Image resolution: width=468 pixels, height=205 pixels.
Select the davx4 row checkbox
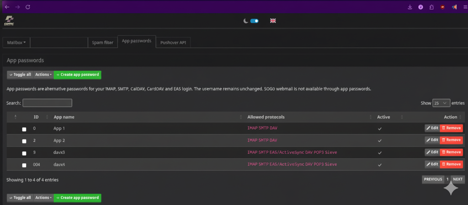tap(24, 165)
